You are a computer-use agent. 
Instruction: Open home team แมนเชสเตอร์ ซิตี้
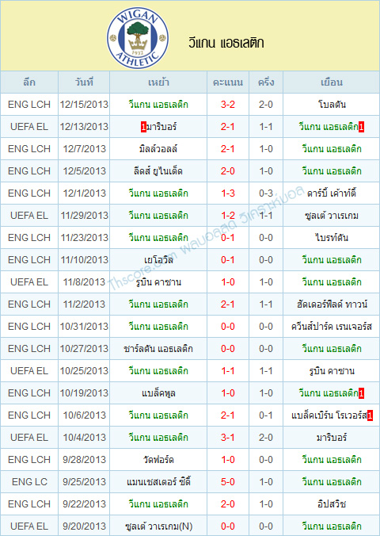(158, 482)
